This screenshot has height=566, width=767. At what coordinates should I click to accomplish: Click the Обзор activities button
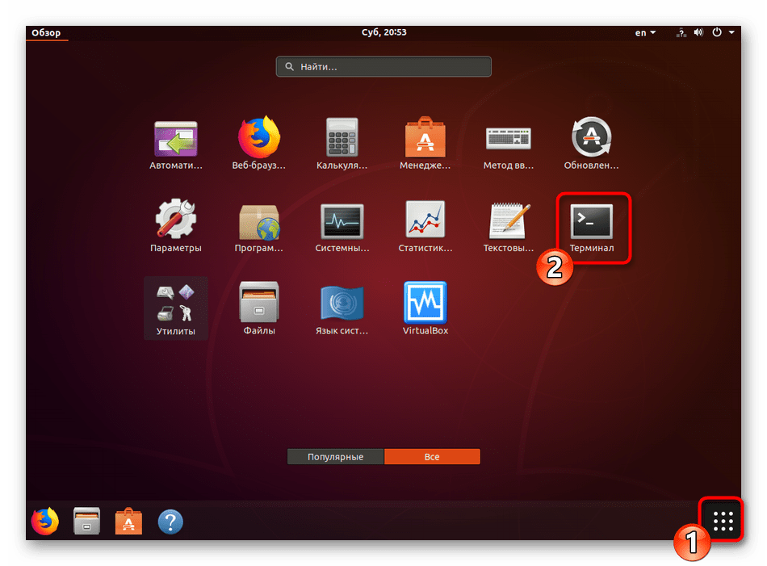tap(46, 33)
